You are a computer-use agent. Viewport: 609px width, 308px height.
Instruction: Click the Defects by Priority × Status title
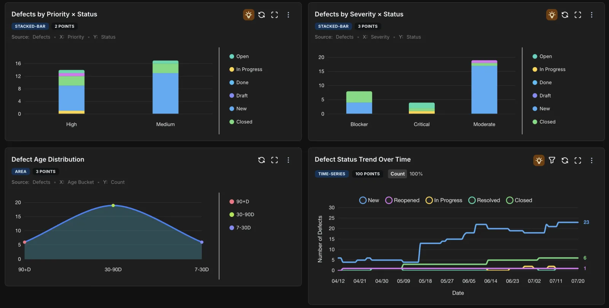point(54,14)
